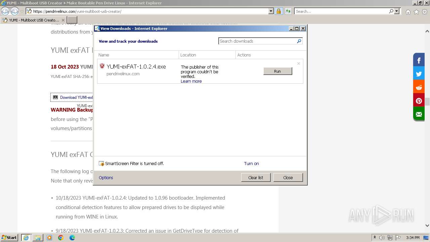Click the page scroll-down arrow
The width and height of the screenshot is (430, 242).
click(x=427, y=226)
